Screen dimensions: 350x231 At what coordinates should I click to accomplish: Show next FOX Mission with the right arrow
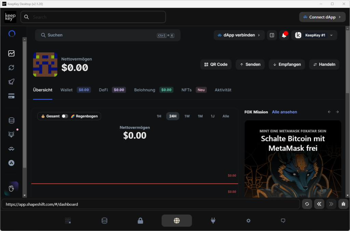(x=337, y=112)
